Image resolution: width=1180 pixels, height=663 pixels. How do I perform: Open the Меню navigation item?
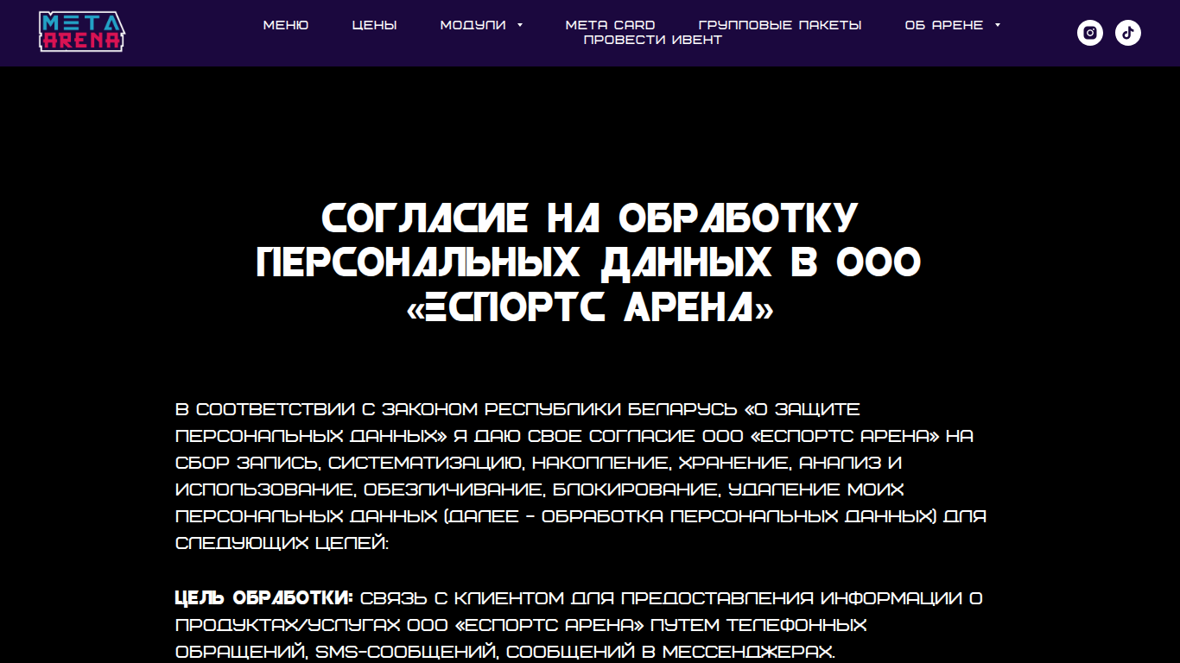[286, 25]
